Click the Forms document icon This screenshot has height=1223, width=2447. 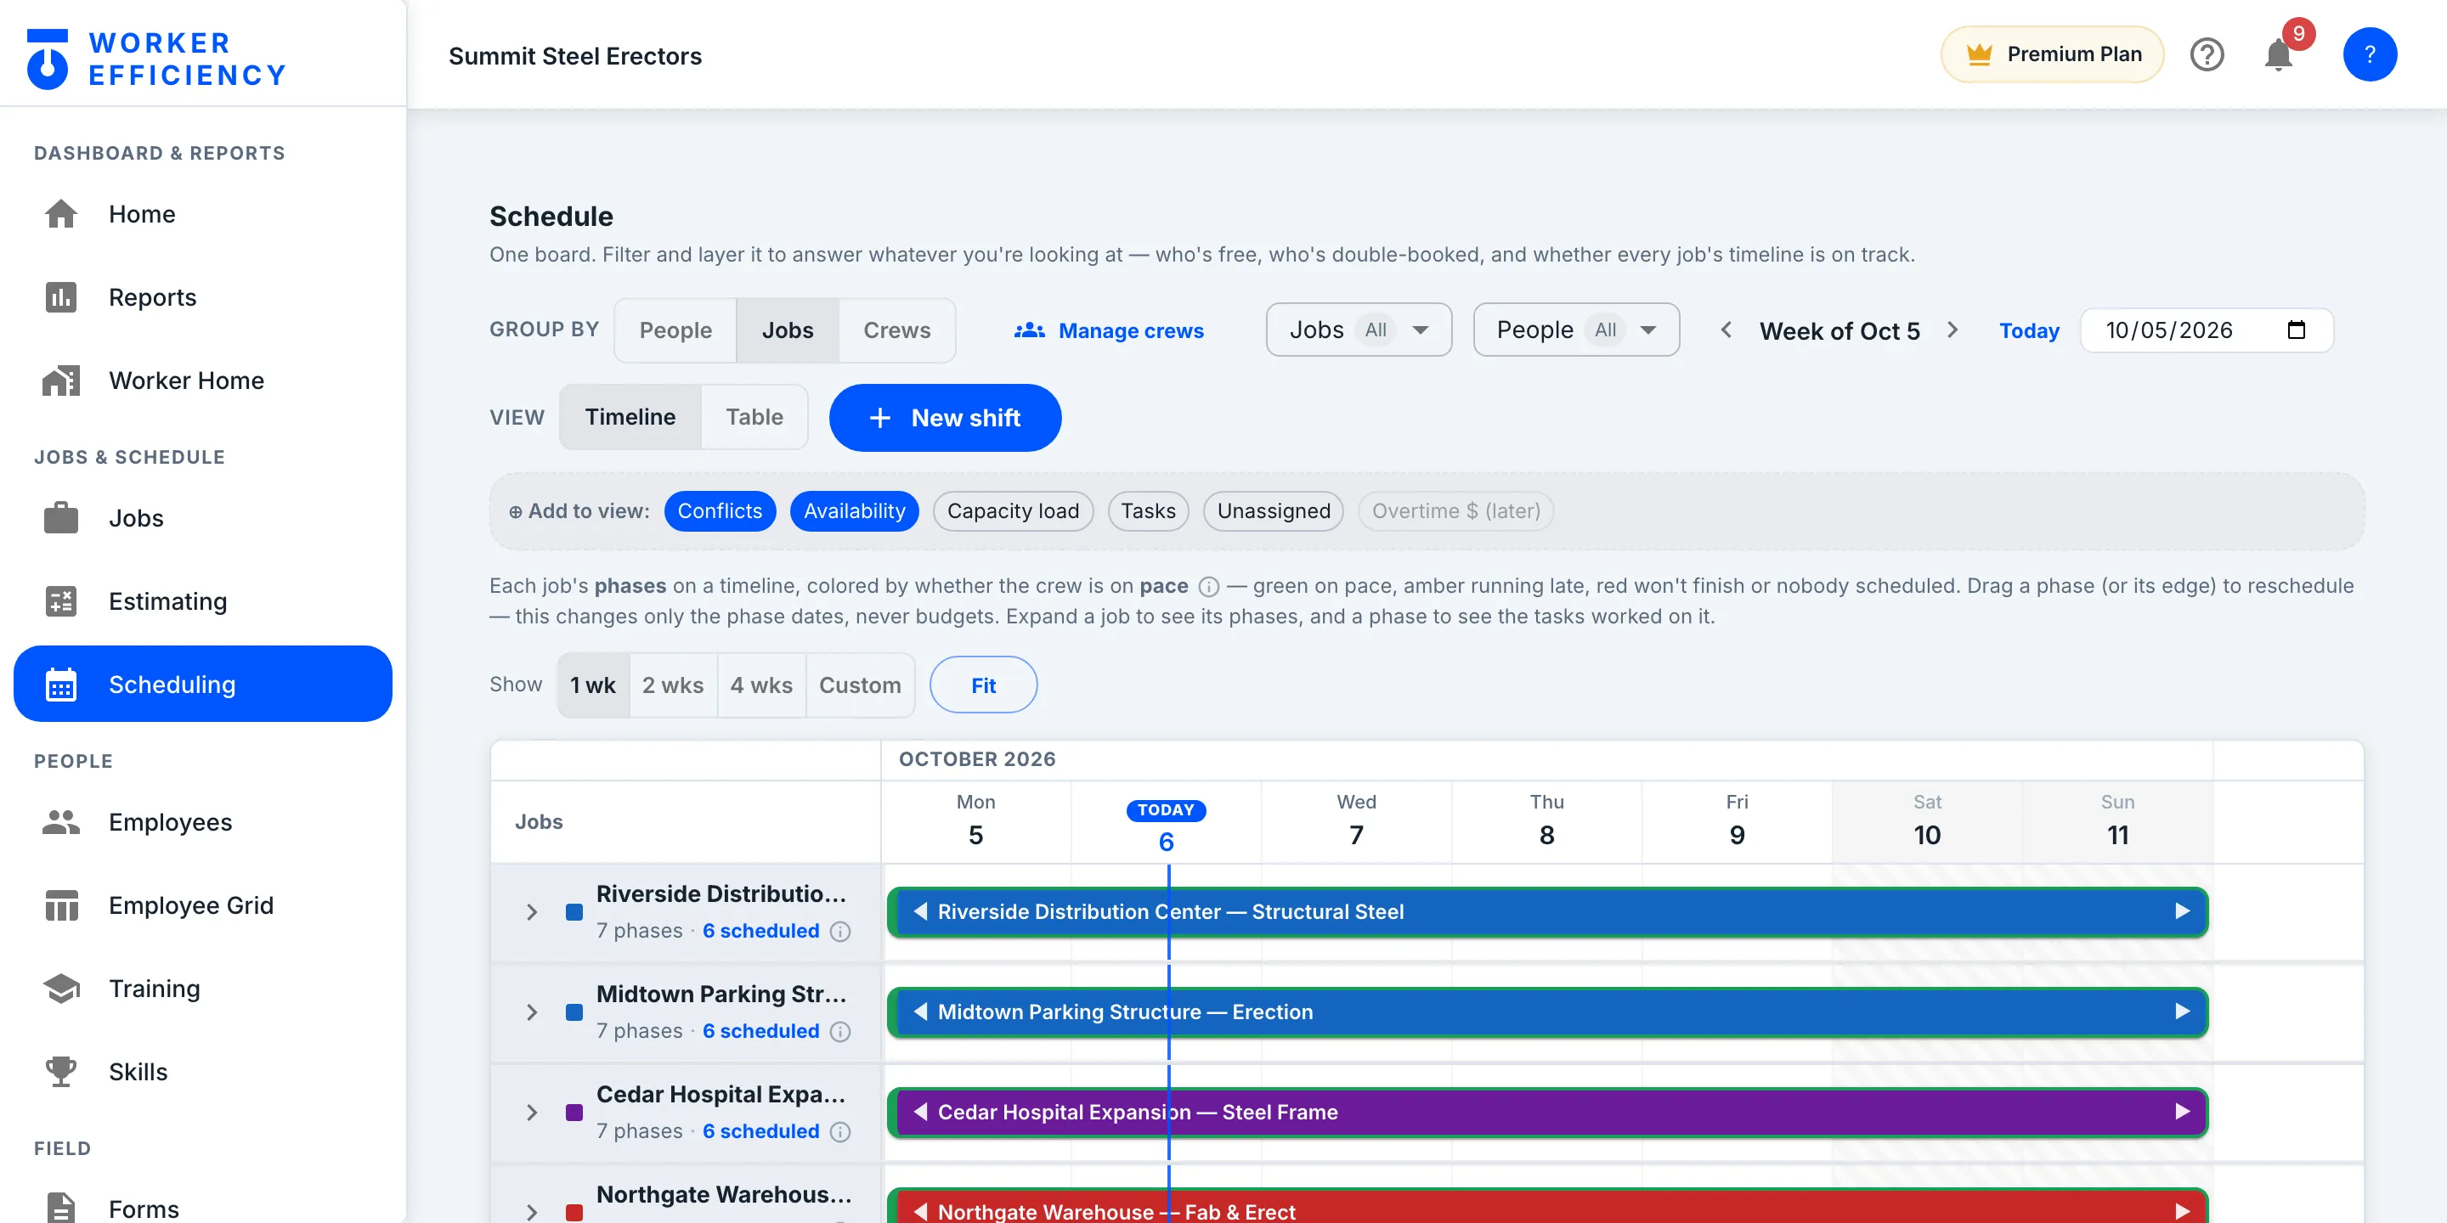61,1208
